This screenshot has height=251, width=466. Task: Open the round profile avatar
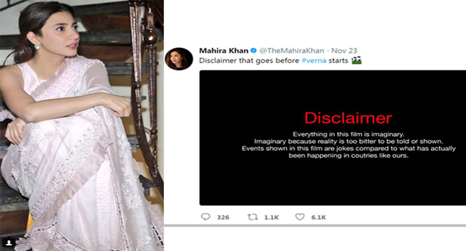coord(179,59)
